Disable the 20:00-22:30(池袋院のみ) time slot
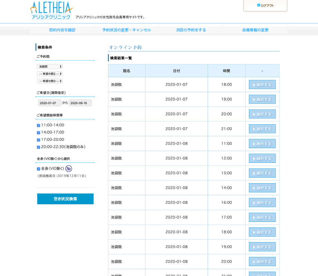 click(x=39, y=147)
